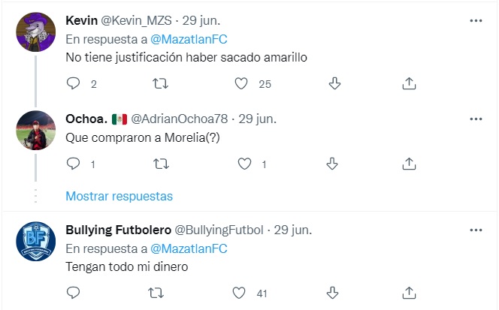Retweet the Tengan todo mi dinero tweet
This screenshot has height=310, width=499.
[x=159, y=293]
